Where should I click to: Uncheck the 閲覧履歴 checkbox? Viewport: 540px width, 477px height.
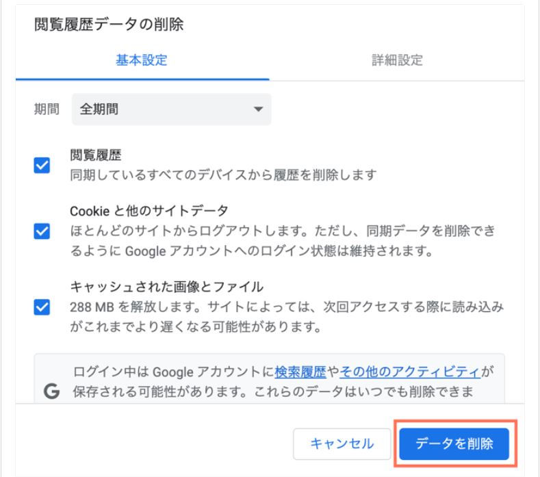point(42,166)
